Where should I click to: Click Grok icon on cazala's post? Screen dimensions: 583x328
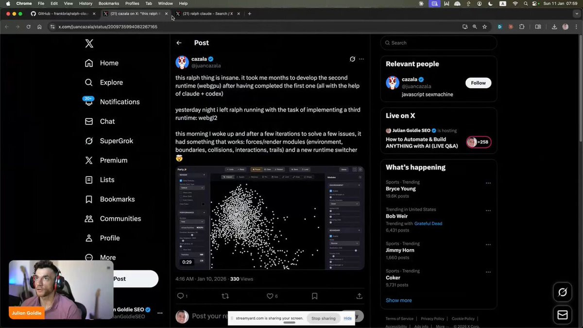point(352,59)
